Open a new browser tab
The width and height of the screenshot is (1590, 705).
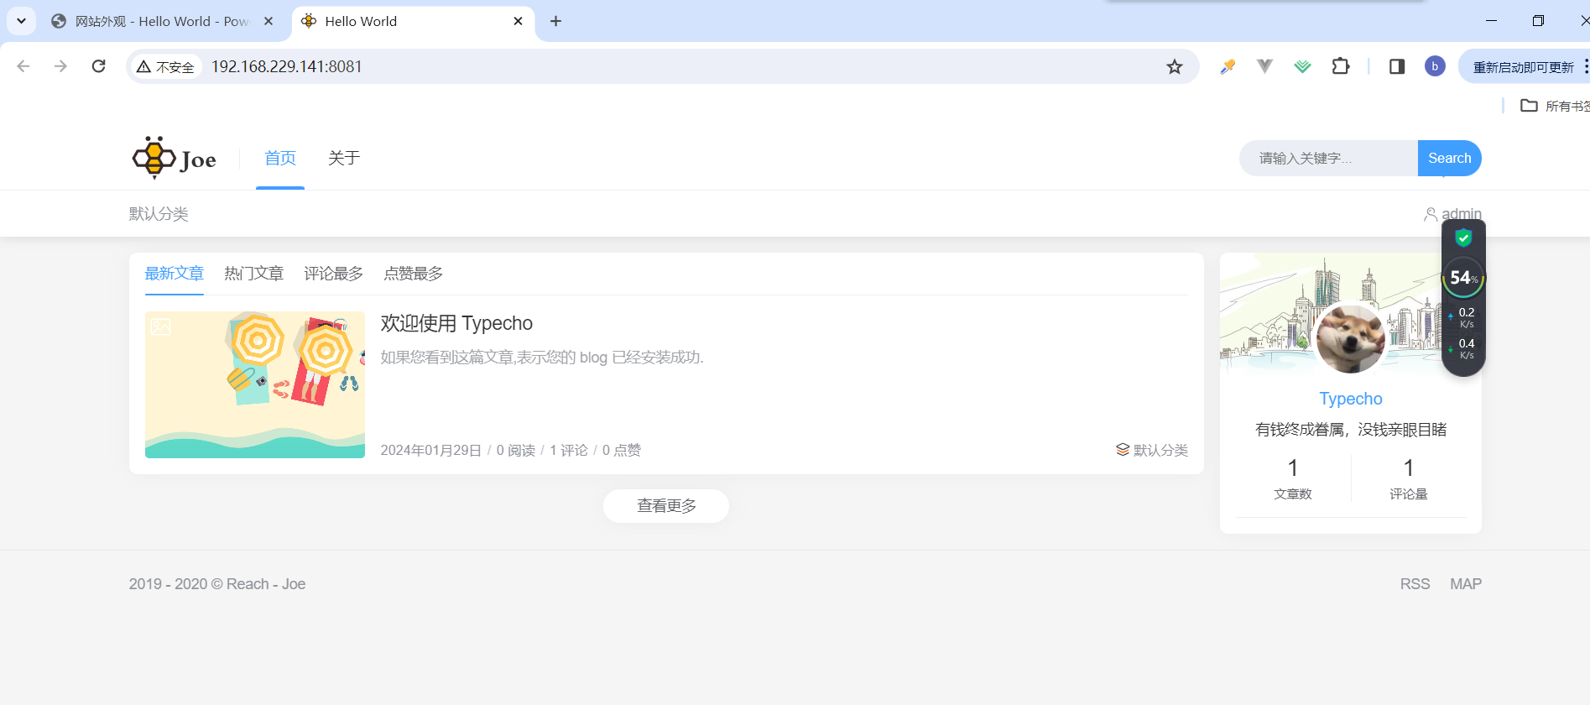point(555,21)
